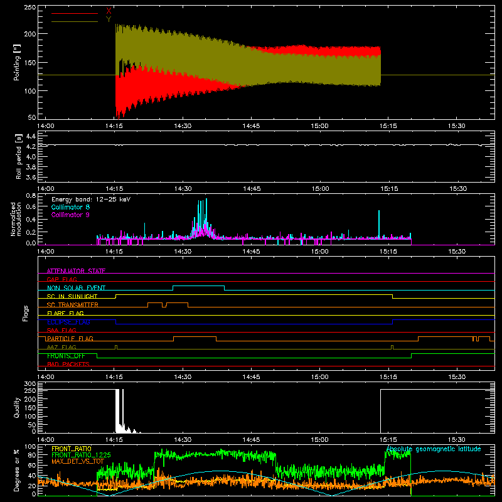Click the GAP_FLAG label
This screenshot has height=502, width=502.
[61, 279]
